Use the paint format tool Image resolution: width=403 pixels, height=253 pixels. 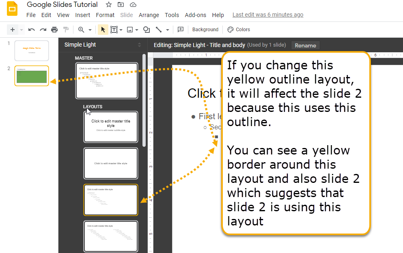coord(66,30)
